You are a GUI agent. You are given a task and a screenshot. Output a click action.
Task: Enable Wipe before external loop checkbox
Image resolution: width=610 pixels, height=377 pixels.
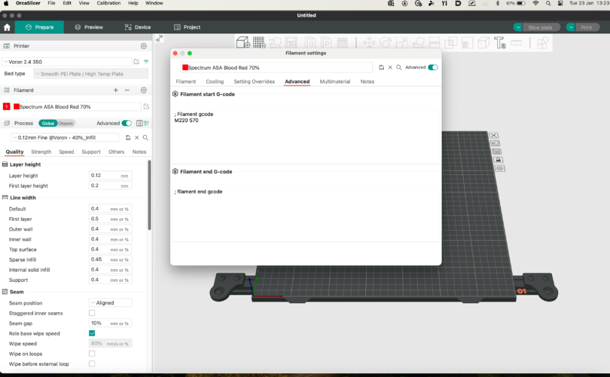(x=92, y=364)
